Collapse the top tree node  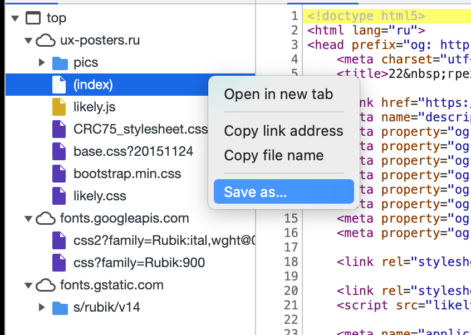click(14, 18)
